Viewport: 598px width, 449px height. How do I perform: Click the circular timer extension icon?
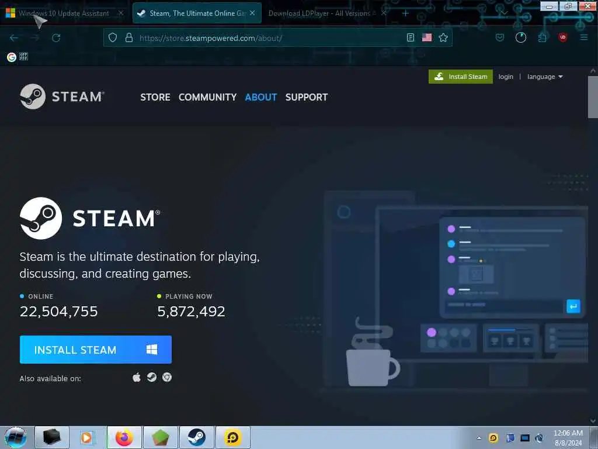tap(520, 37)
